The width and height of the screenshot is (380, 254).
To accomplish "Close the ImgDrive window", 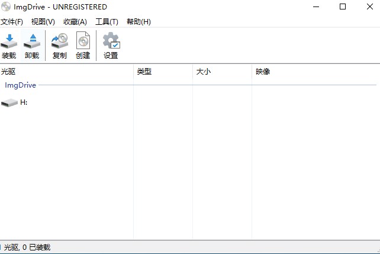I will point(368,7).
